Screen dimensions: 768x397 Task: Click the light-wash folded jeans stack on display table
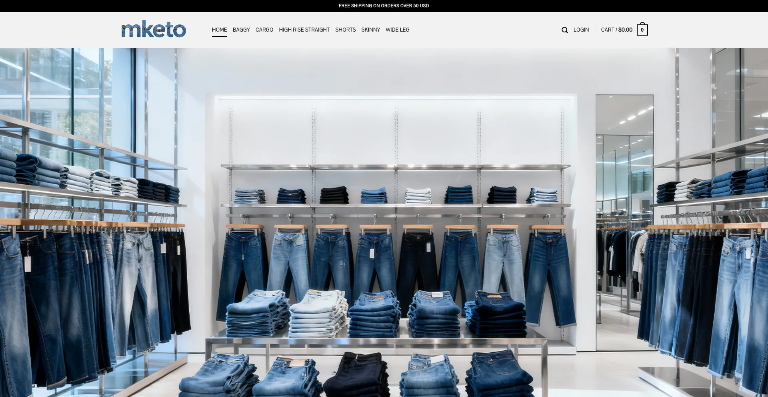click(x=318, y=314)
